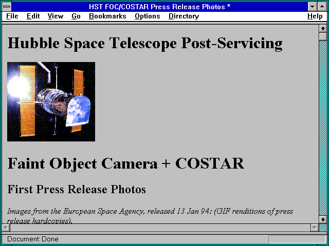Click the heading 'Hubble Space Telescope Post-Servicing'
The width and height of the screenshot is (329, 246).
click(x=145, y=43)
